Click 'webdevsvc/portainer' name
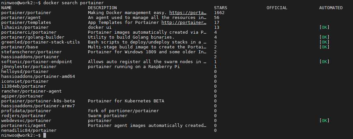The image size is (353, 139). click(26, 121)
